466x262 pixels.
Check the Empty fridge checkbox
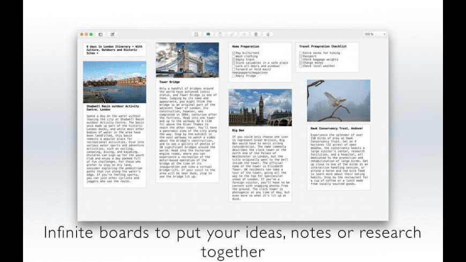234,76
